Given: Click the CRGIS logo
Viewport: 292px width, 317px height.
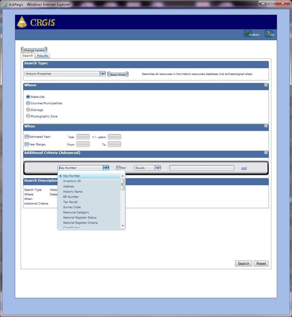Looking at the screenshot, I should pyautogui.click(x=36, y=22).
